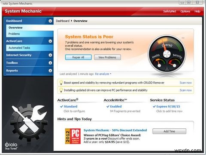Open the Internet Security heading
The width and height of the screenshot is (206, 155).
[x=19, y=55]
